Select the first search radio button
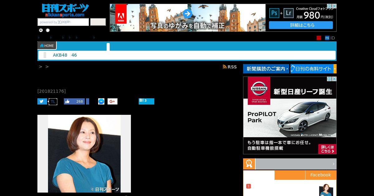Image resolution: width=374 pixels, height=196 pixels. (41, 30)
